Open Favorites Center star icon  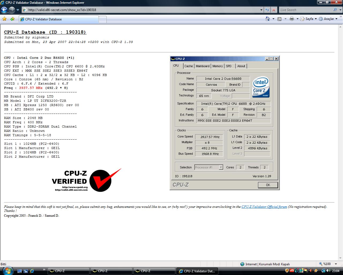click(x=4, y=19)
